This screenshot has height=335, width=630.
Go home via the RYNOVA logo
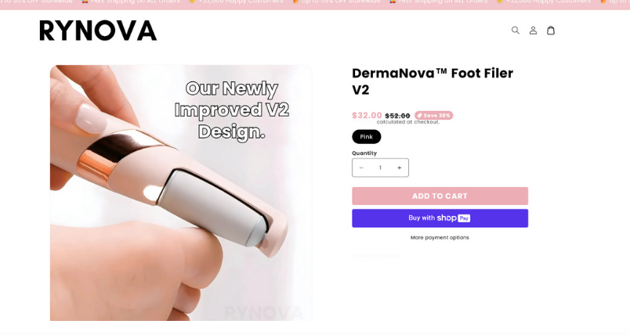point(98,31)
